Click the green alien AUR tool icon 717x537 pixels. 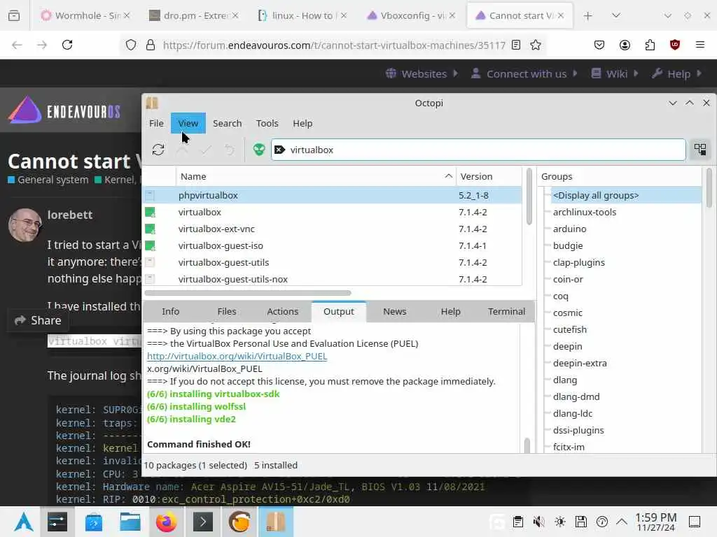tap(259, 150)
